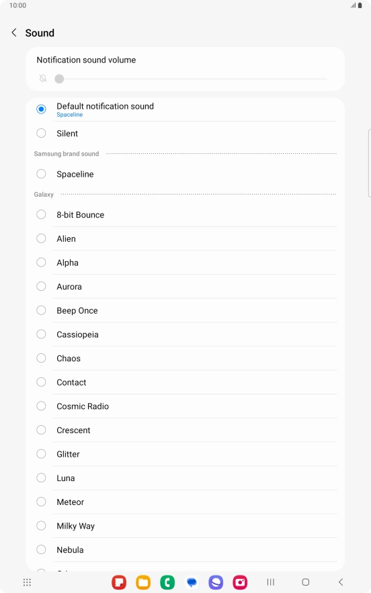Open the purple Internet browser icon
This screenshot has height=593, width=371.
[216, 582]
